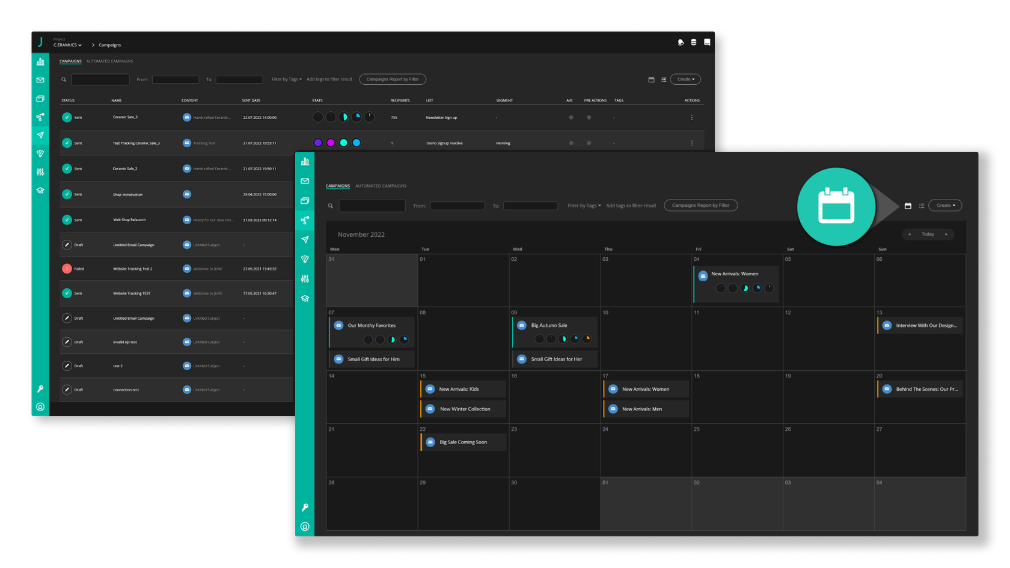This screenshot has height=568, width=1010.
Task: Open the automation flow icon in front window sidebar
Action: tap(305, 220)
